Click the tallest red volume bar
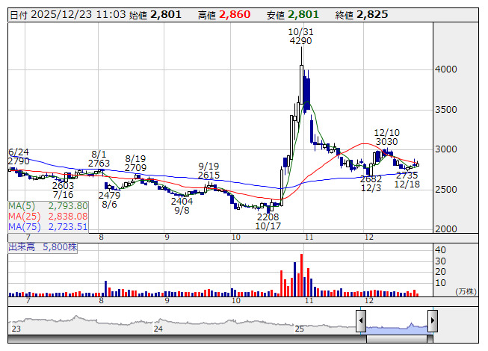Image resolution: width=488 pixels, height=351 pixels. [301, 275]
